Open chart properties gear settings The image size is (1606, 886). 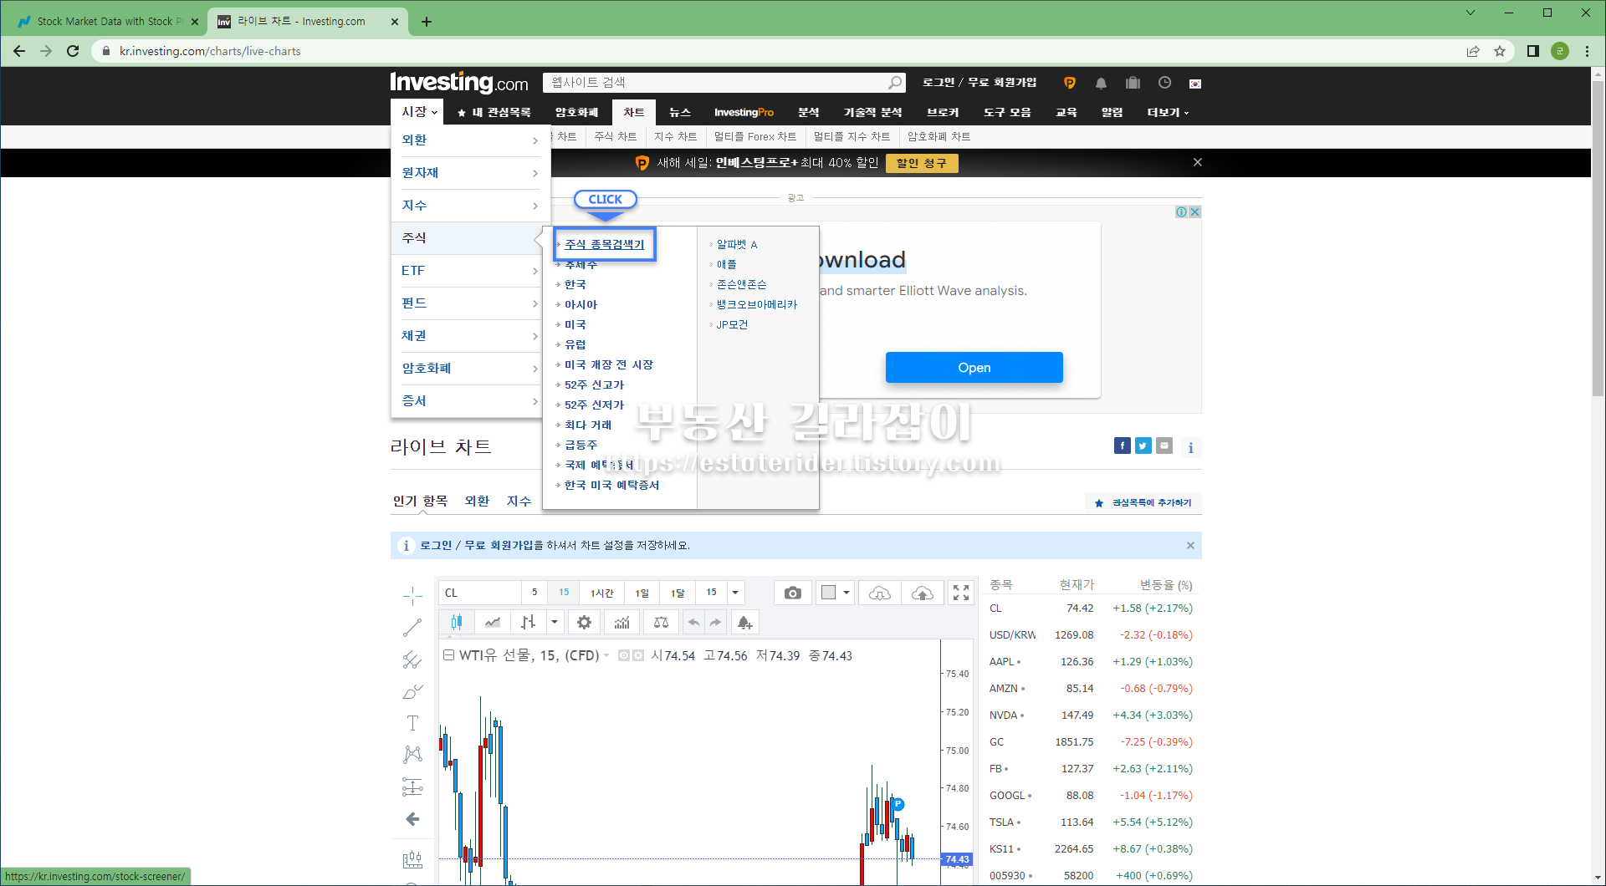tap(584, 622)
